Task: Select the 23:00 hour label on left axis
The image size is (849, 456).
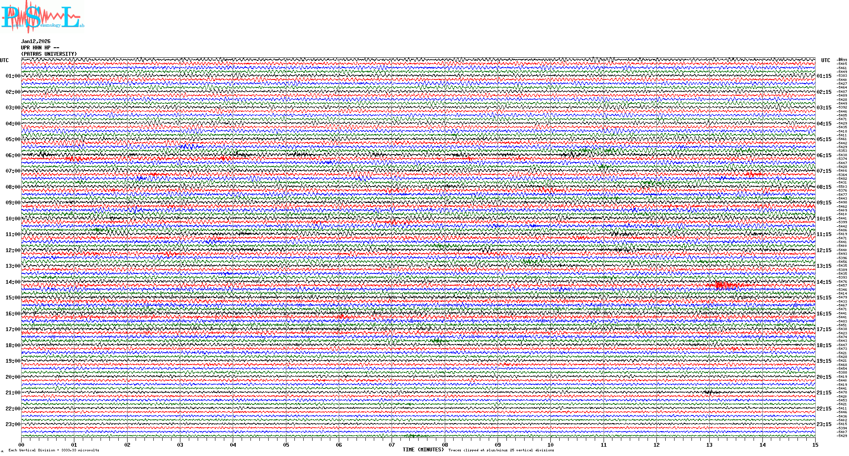Action: point(13,424)
